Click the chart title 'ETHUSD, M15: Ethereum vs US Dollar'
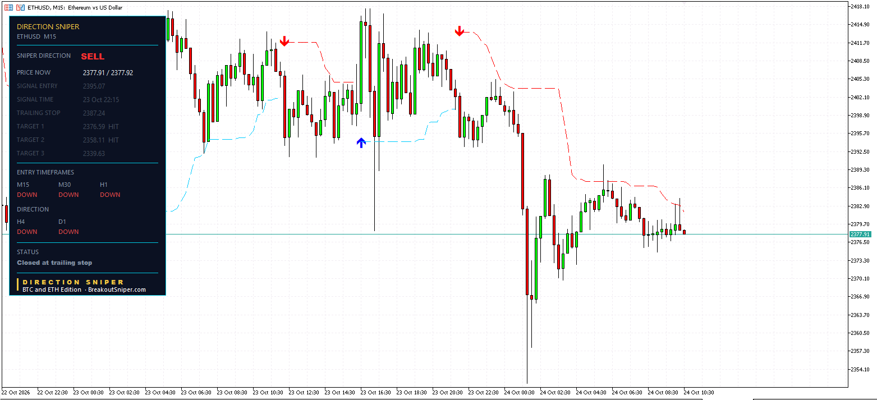The image size is (877, 400). [75, 8]
